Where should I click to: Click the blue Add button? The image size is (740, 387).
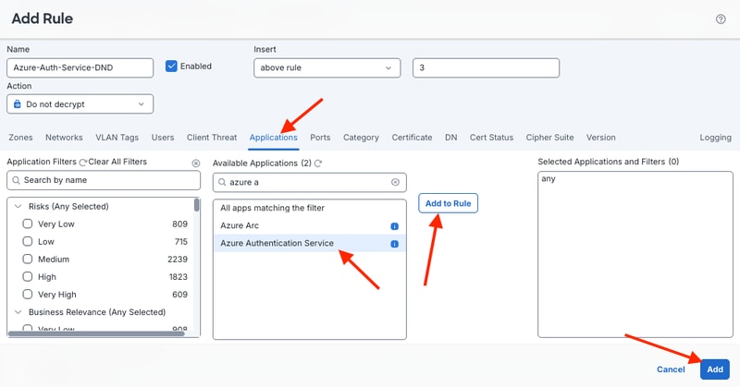coord(714,369)
